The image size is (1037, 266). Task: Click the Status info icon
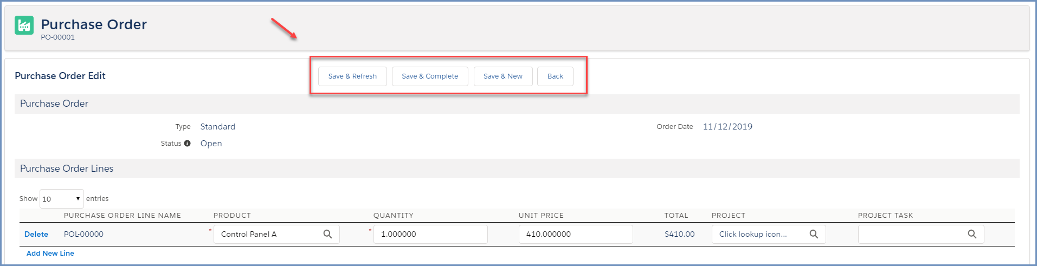[x=187, y=144]
